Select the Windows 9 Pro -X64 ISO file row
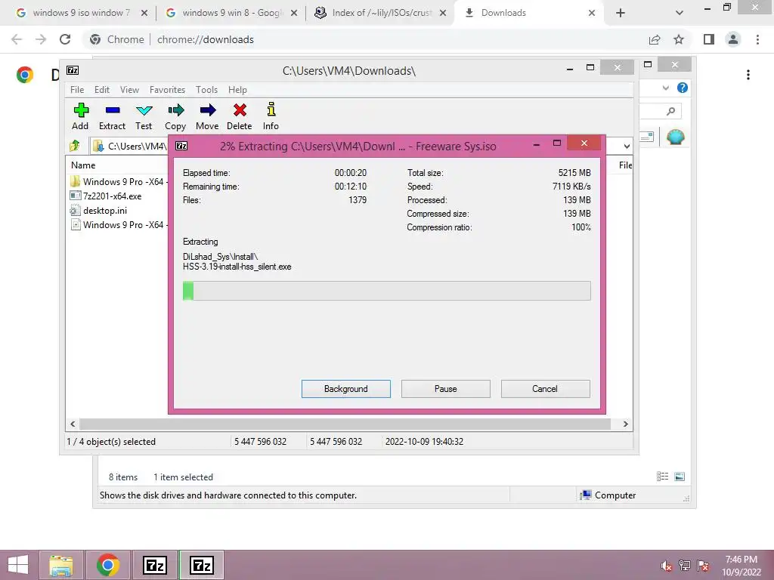 coord(119,224)
